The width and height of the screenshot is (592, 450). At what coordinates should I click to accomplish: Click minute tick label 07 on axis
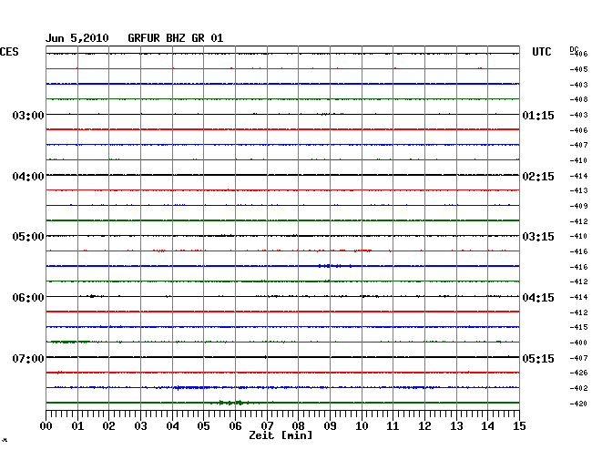267,426
